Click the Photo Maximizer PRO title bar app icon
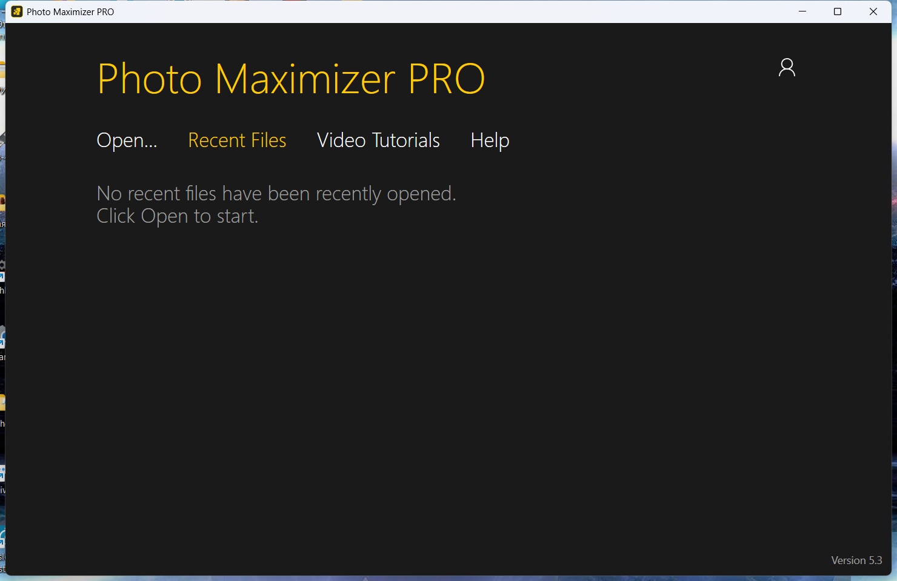Screen dimensions: 897x581 click(17, 11)
